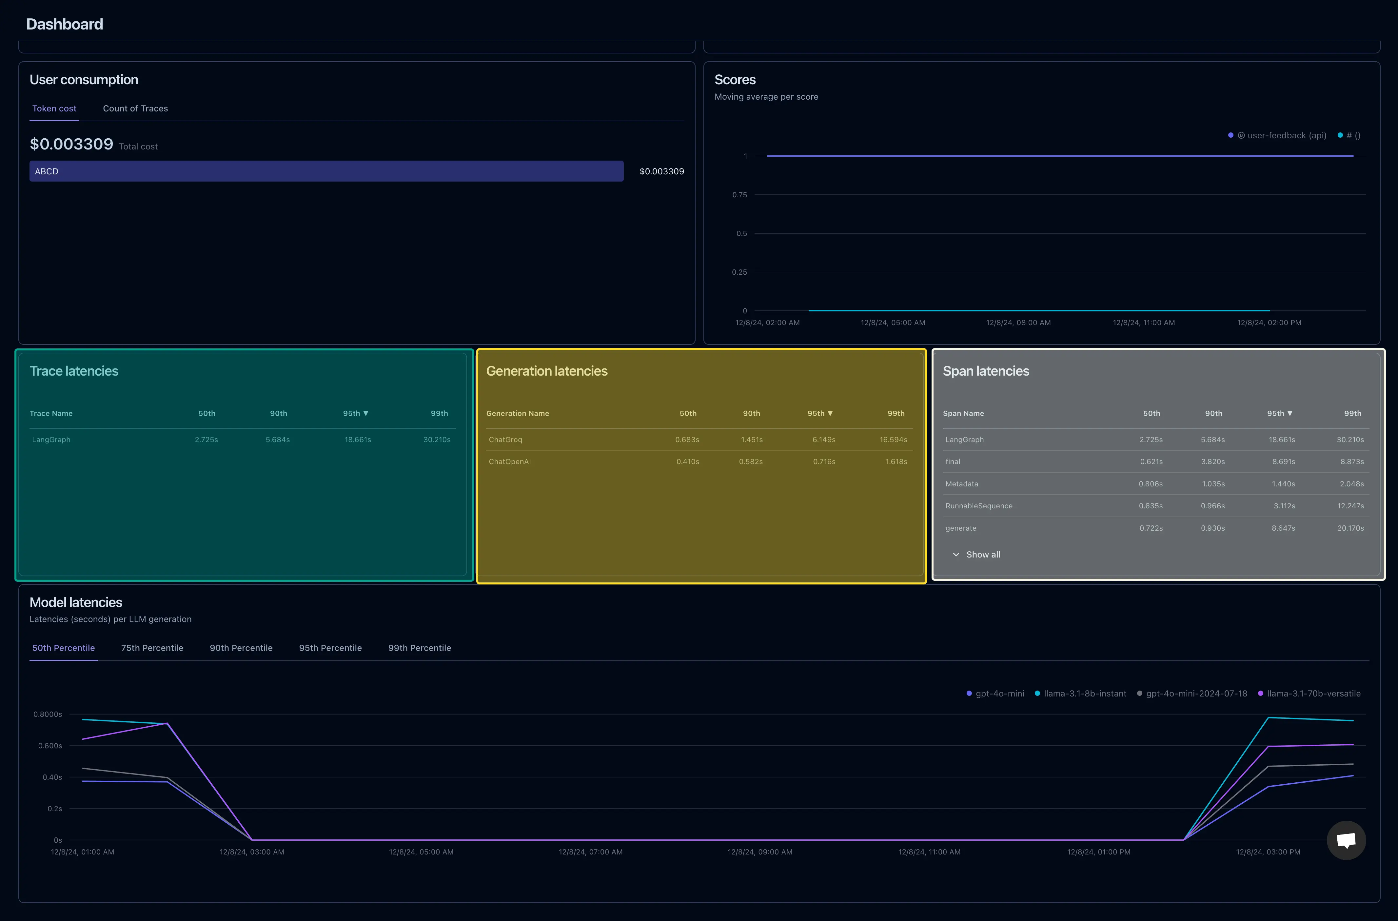Click the Trace latencies panel title
The height and width of the screenshot is (921, 1398).
point(74,371)
